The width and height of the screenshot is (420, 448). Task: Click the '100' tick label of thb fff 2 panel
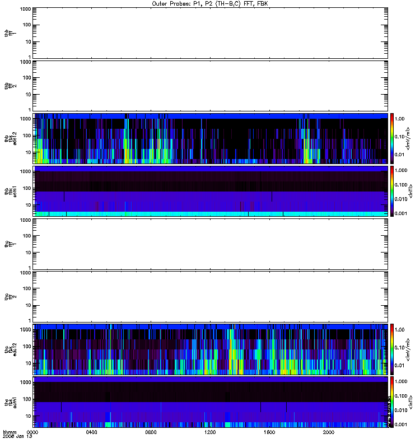tap(27, 78)
